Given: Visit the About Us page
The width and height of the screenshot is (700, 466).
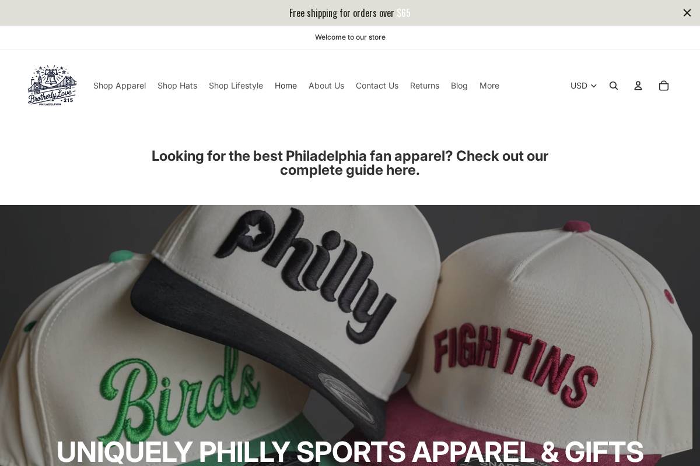Looking at the screenshot, I should [326, 86].
